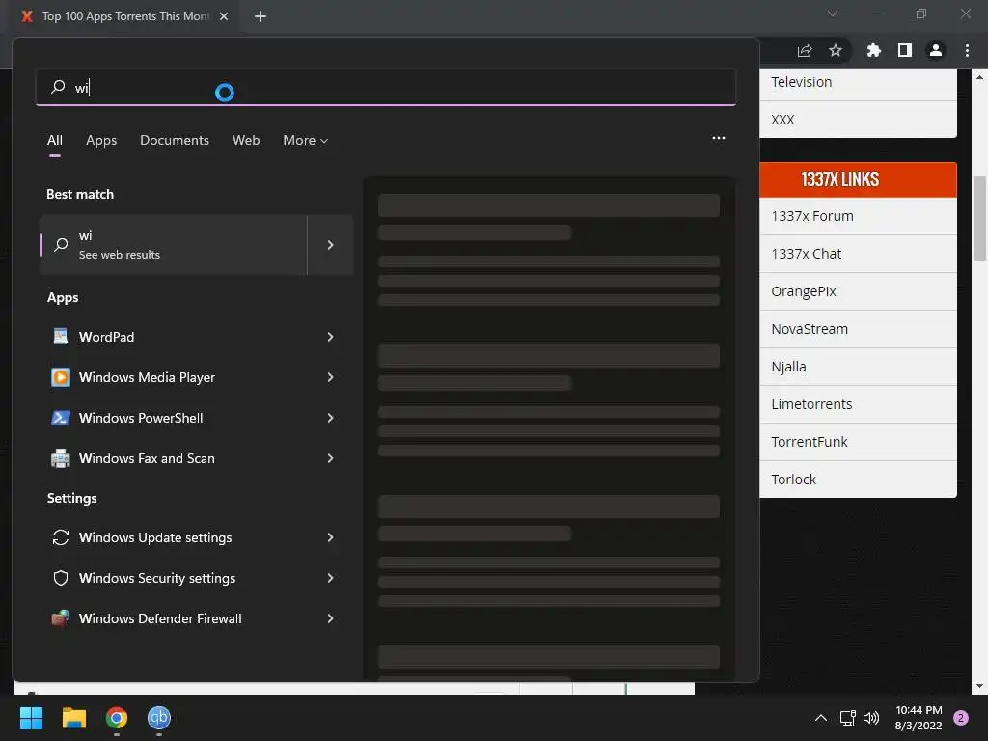
Task: Expand wi web results arrow
Action: click(330, 245)
